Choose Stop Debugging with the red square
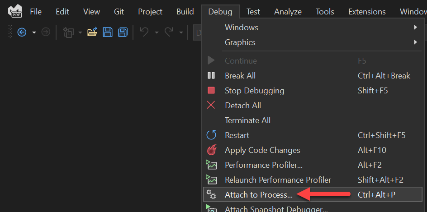 [254, 91]
